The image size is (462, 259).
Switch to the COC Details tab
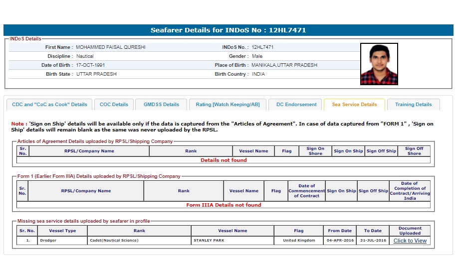(114, 105)
